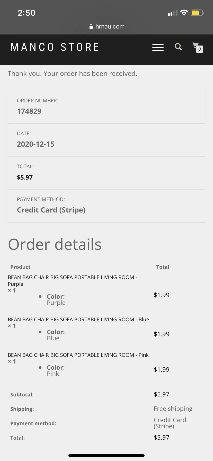The image size is (213, 461).
Task: Open the Purple bean bag chair product link
Action: (x=72, y=281)
